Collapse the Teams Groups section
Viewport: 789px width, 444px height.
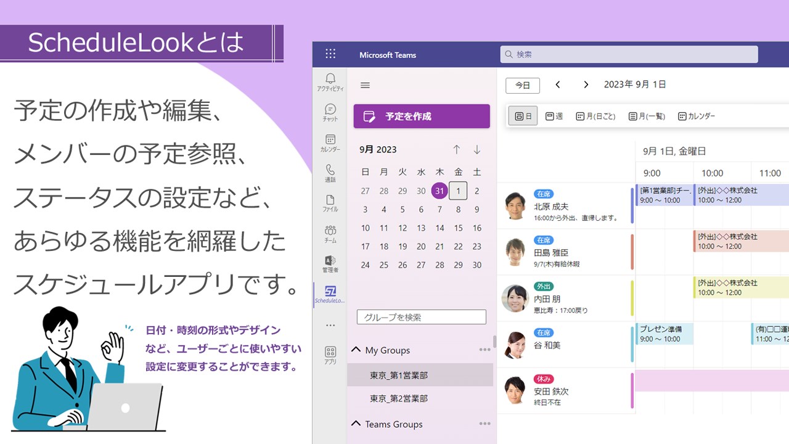356,424
